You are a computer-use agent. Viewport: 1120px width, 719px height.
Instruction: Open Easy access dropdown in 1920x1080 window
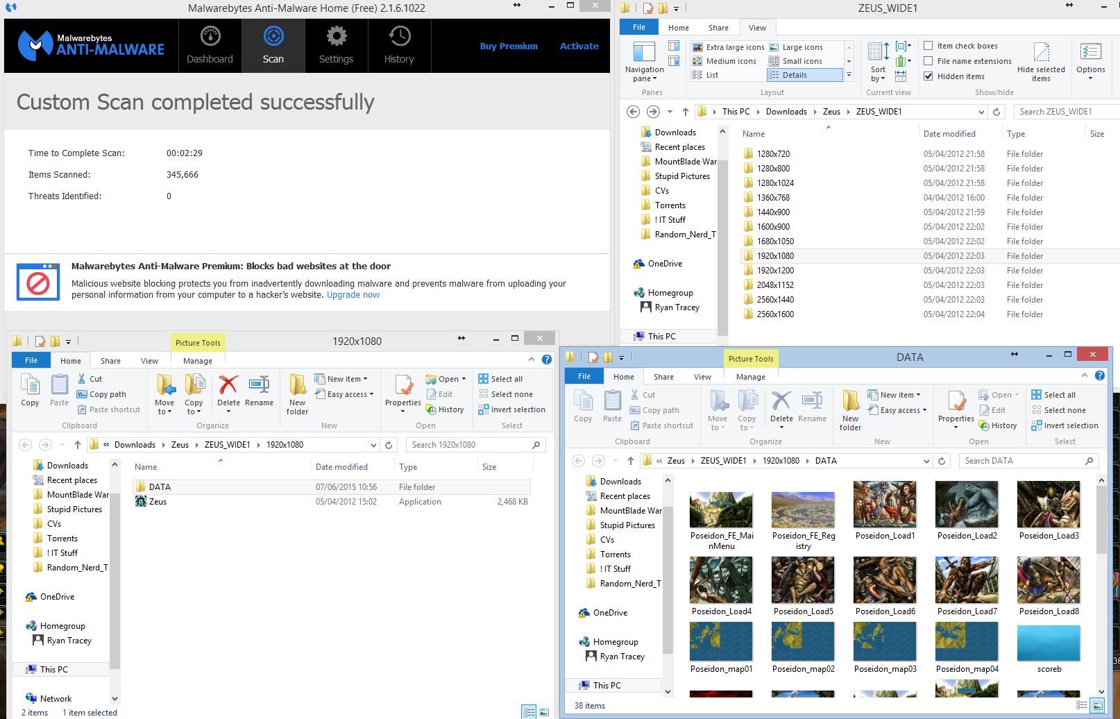(x=344, y=394)
